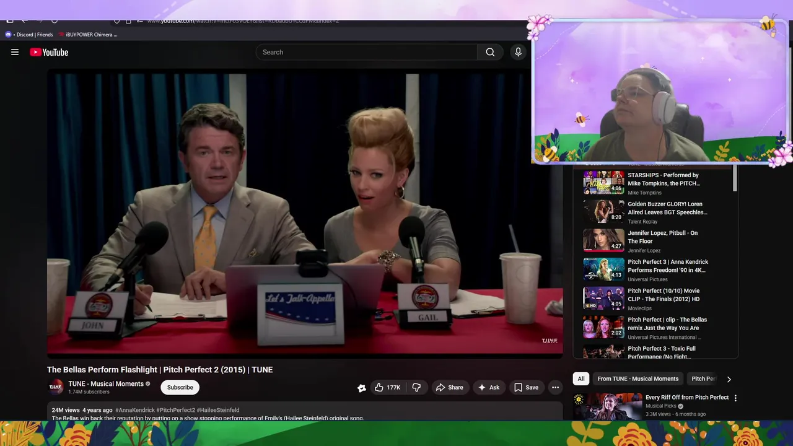Click Pitch Perfect 3 Anna Kendrick Performs Freedom title

point(668,266)
